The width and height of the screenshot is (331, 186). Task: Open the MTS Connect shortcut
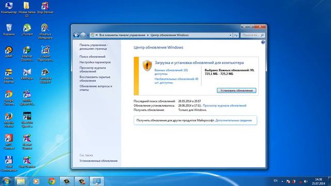(x=9, y=142)
